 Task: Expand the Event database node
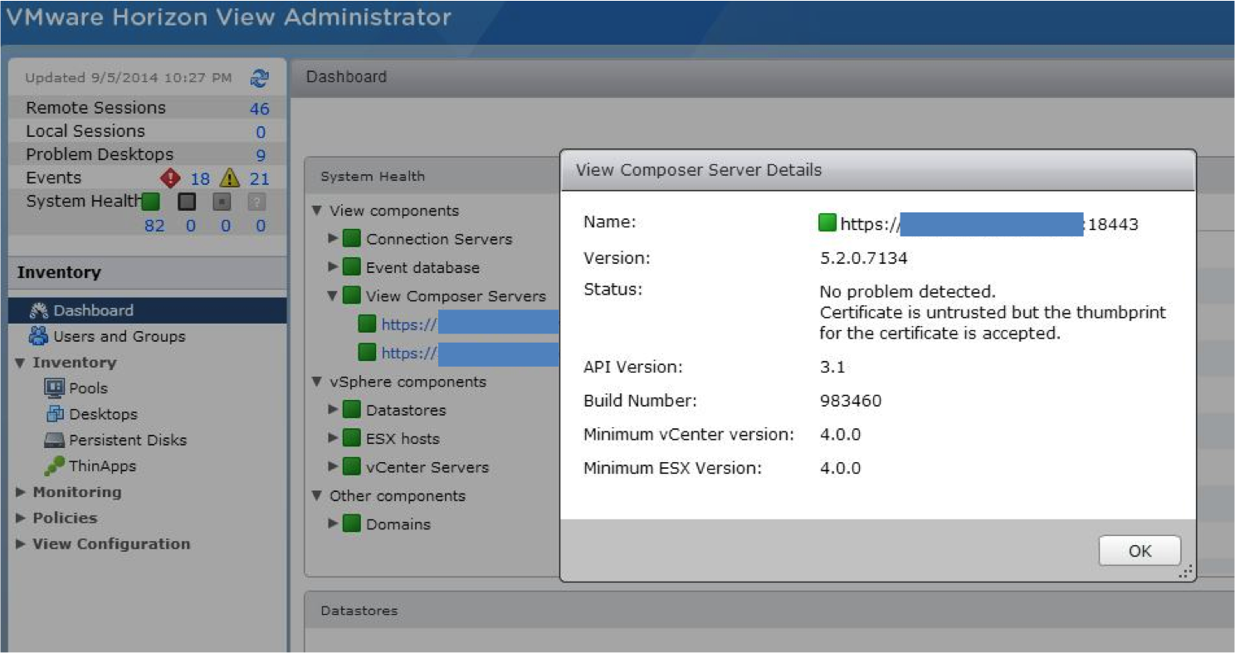point(333,267)
